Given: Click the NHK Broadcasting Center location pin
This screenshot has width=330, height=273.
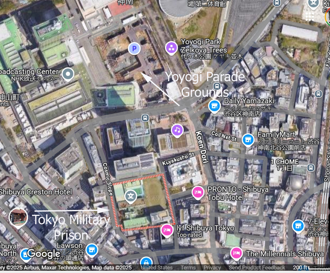Looking at the screenshot, I should tap(68, 74).
